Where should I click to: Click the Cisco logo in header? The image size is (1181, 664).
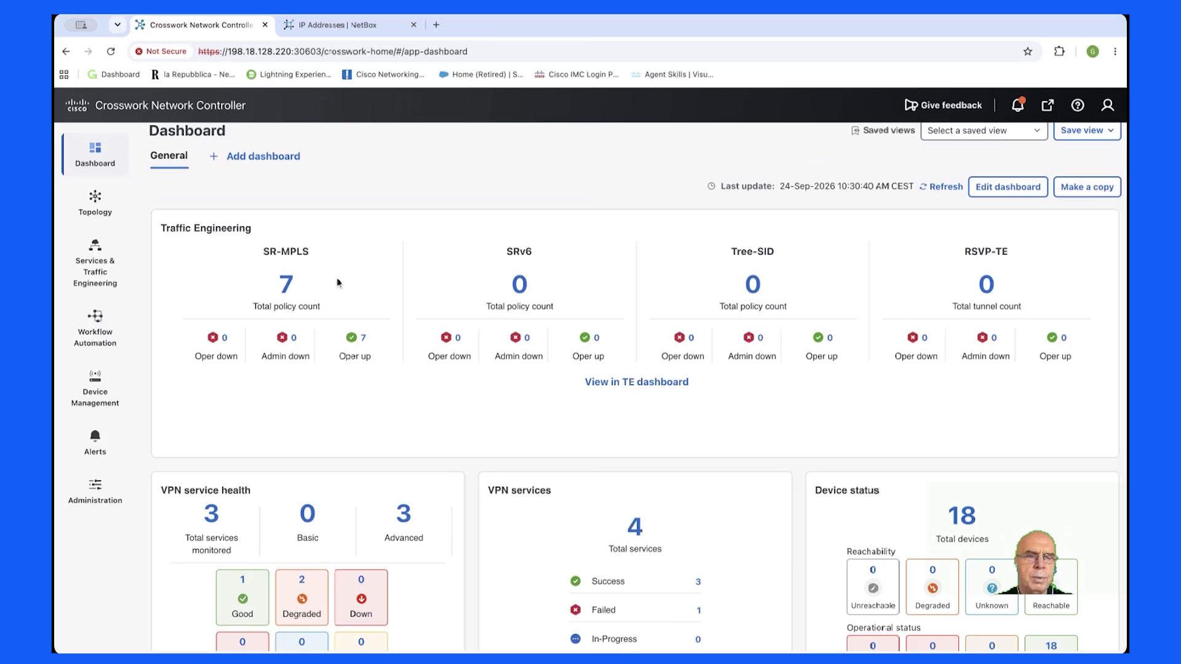tap(77, 105)
